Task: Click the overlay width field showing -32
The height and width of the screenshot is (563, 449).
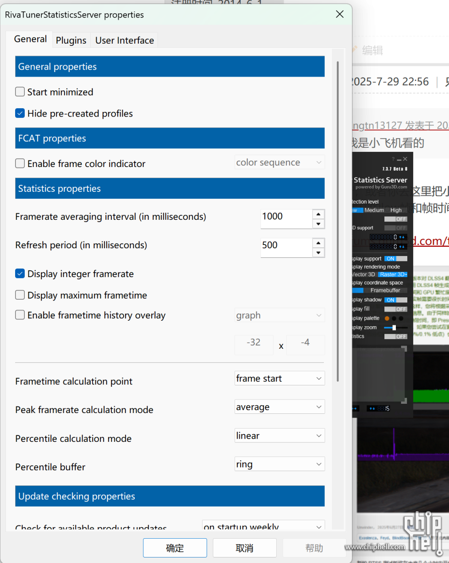Action: pos(254,345)
